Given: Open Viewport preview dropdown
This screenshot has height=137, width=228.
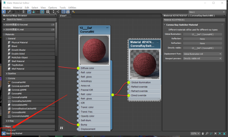Looking at the screenshot, I should pyautogui.click(x=202, y=59).
